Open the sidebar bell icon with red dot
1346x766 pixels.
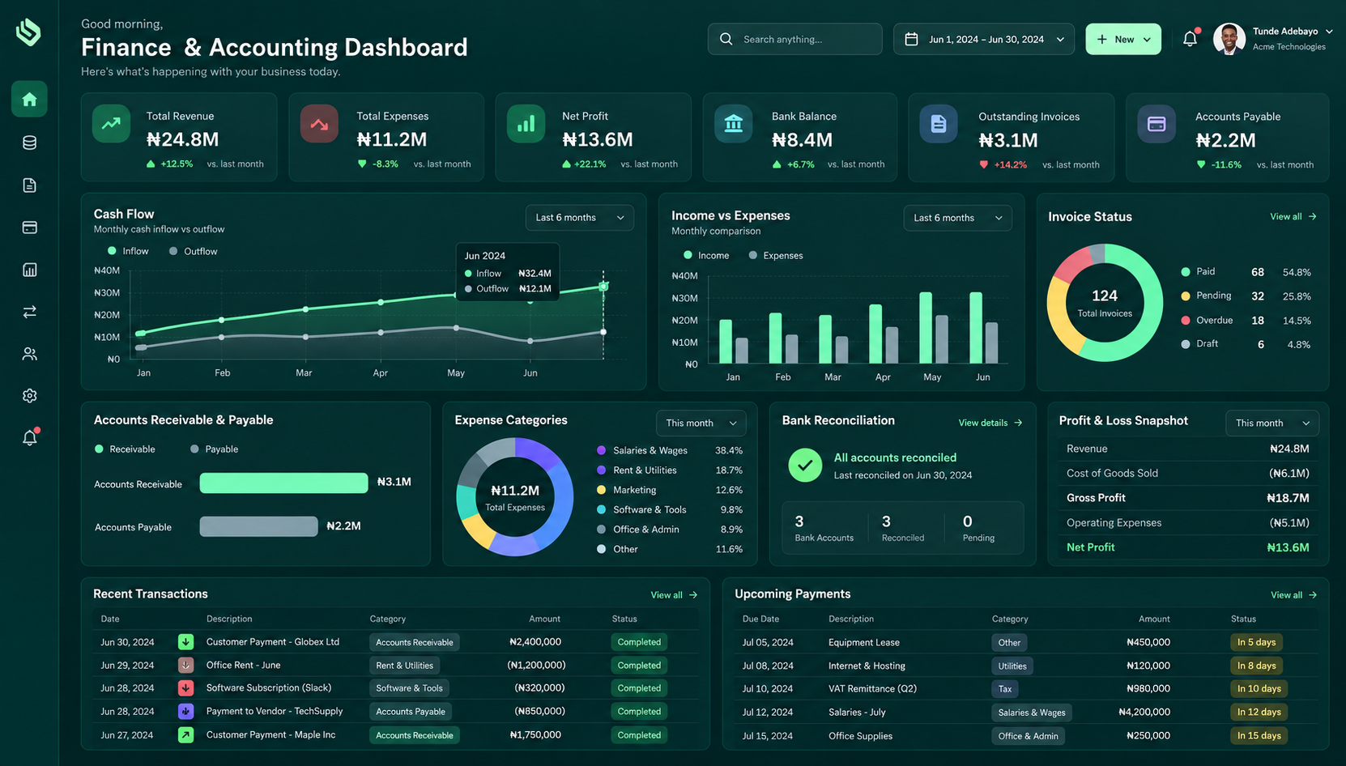[x=30, y=437]
